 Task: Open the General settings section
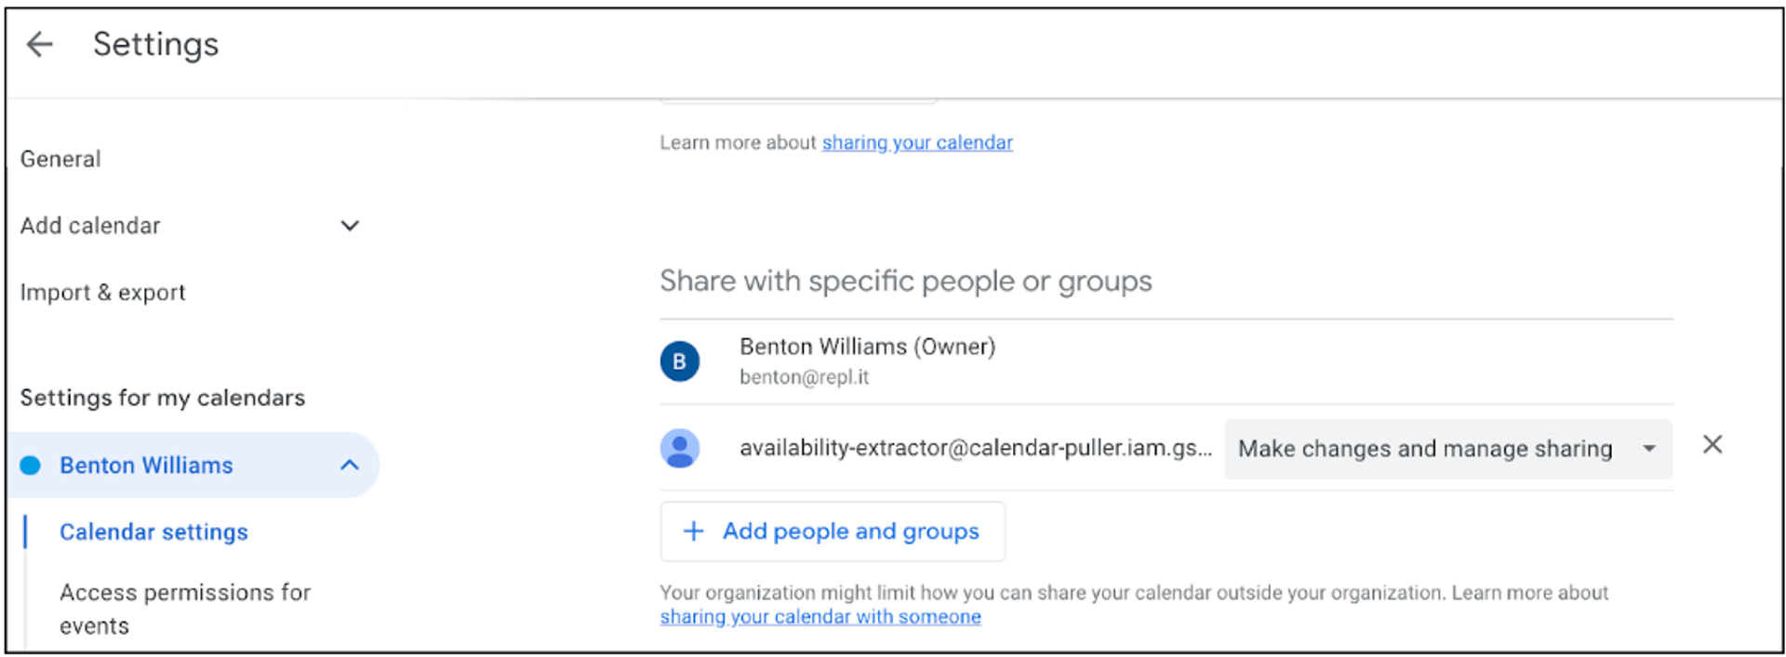[x=60, y=159]
